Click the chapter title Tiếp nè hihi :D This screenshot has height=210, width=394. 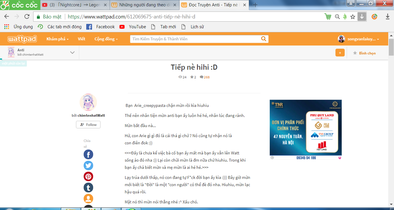[194, 67]
